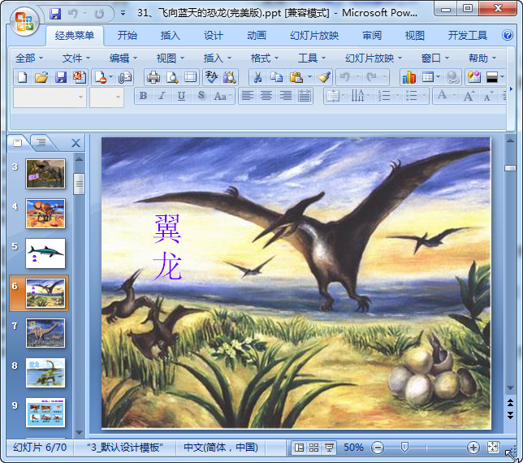This screenshot has width=523, height=463.
Task: Toggle Bold formatting
Action: [x=144, y=96]
